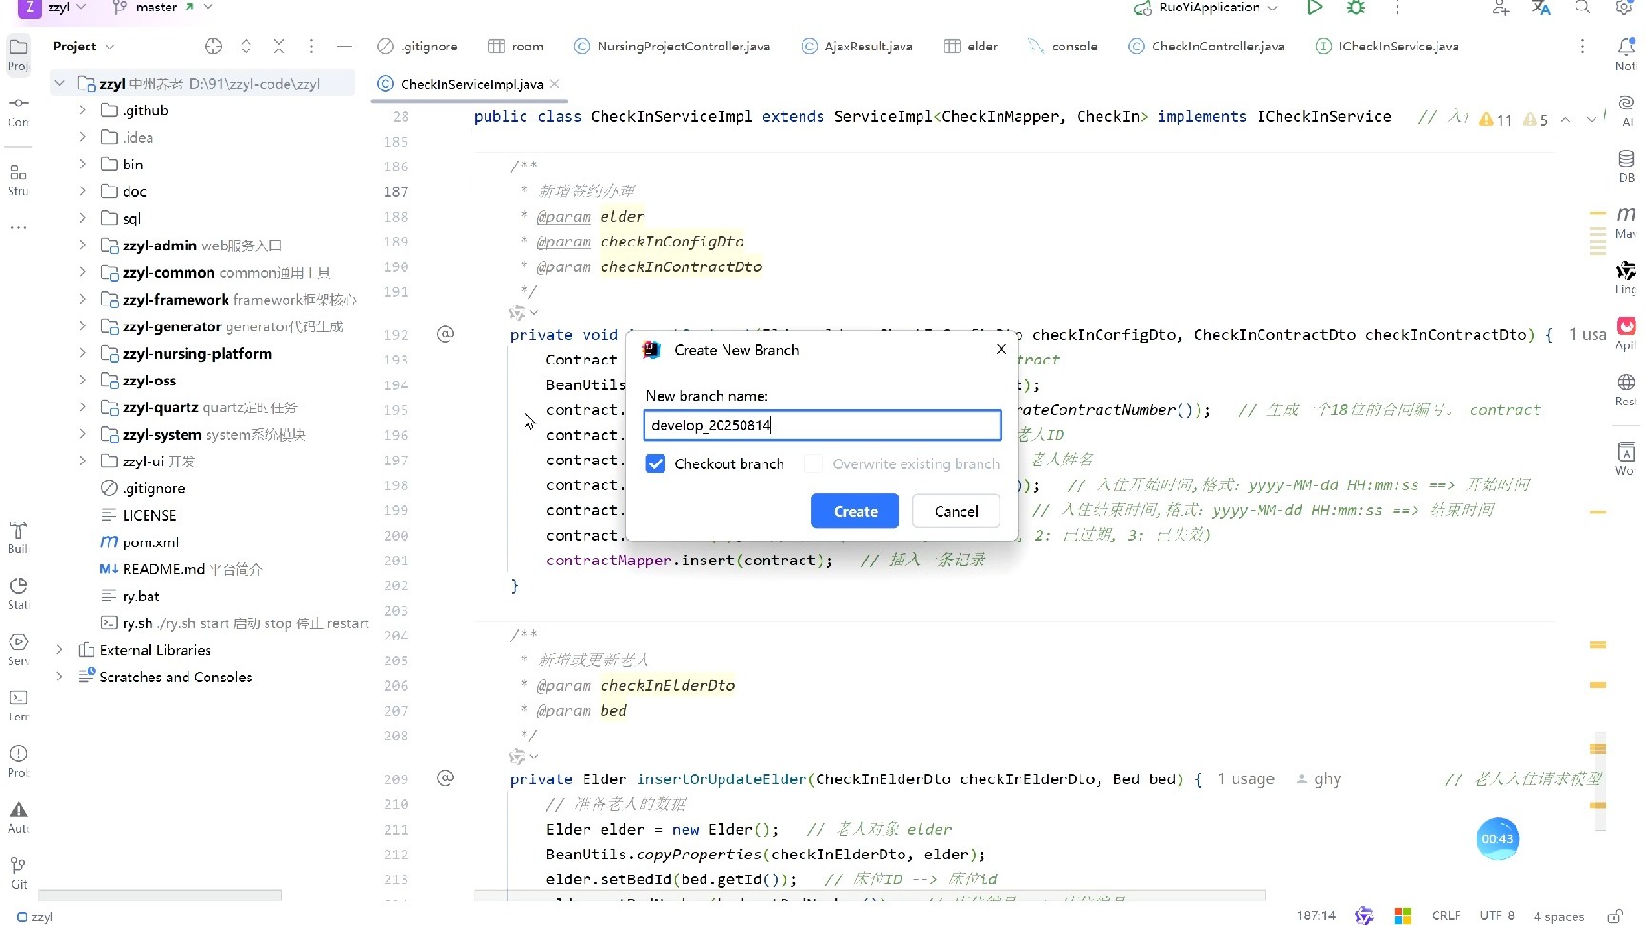
Task: Open the Terminal tool window
Action: [x=18, y=698]
